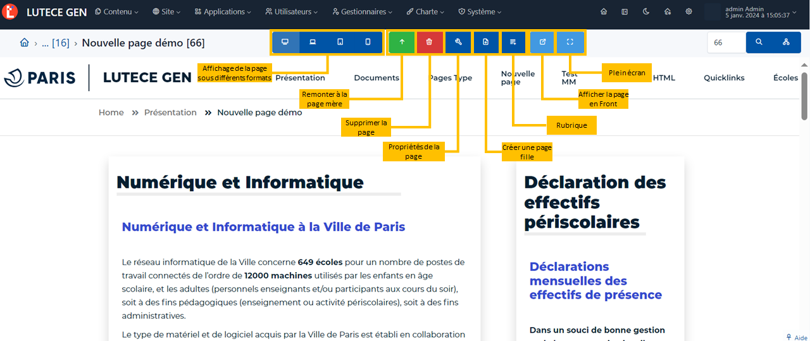Switch preview to desktop monitor format
Screen dimensions: 810x341
click(x=285, y=42)
